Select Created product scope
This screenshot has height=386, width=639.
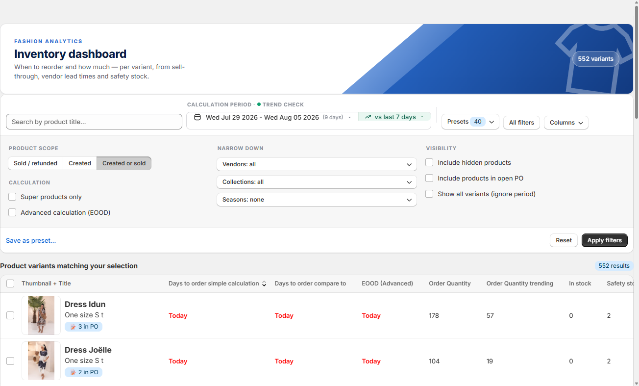point(80,163)
